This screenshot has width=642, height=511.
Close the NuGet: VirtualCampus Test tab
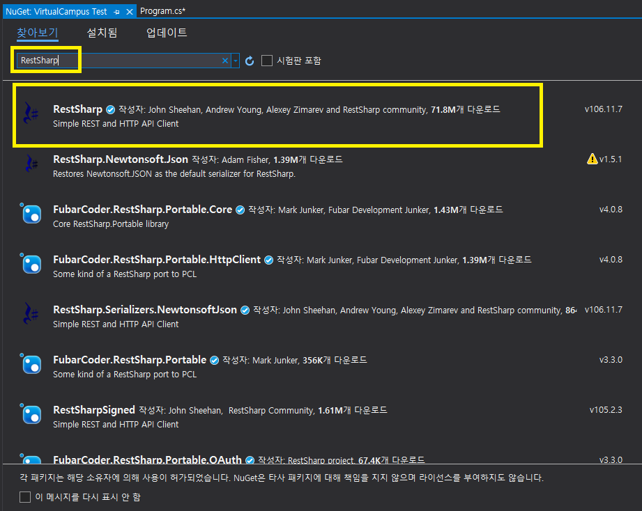coord(130,12)
